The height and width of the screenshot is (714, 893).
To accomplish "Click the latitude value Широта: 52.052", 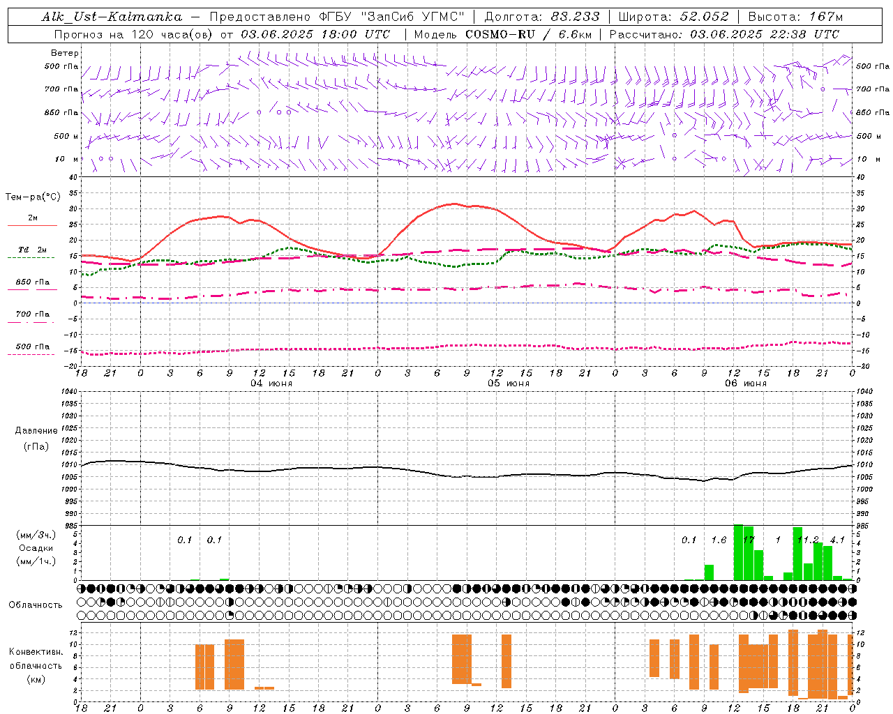I will tap(673, 17).
